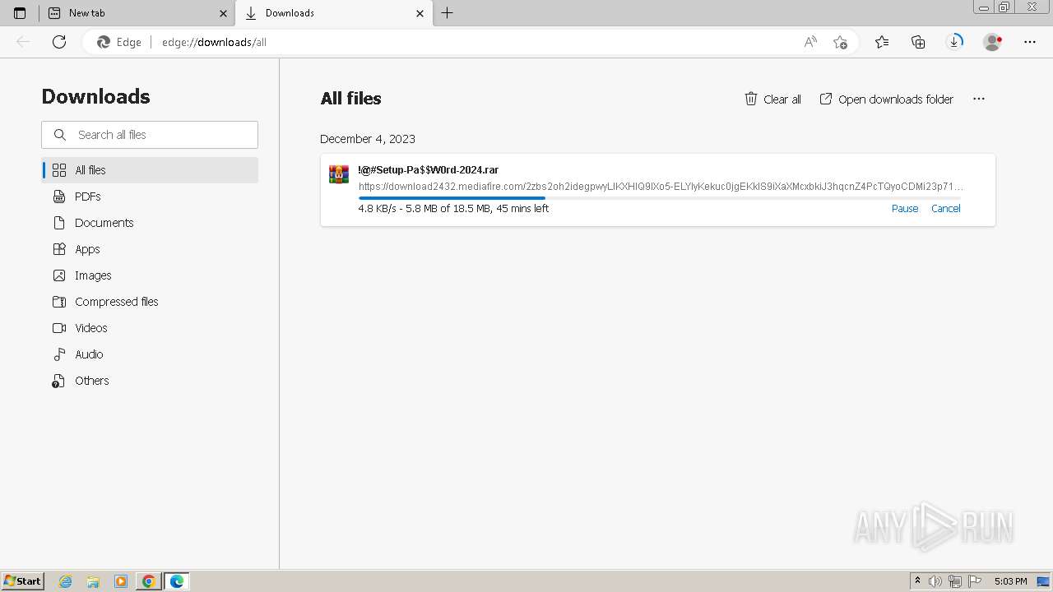Open the Favorites list icon
Screen dimensions: 1053x592
click(x=882, y=42)
